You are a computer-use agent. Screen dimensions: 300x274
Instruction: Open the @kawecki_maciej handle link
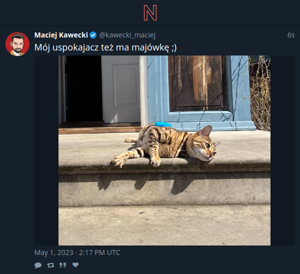[x=127, y=35]
